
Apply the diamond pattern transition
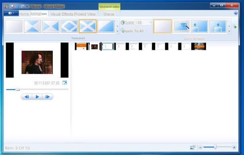(x=69, y=26)
